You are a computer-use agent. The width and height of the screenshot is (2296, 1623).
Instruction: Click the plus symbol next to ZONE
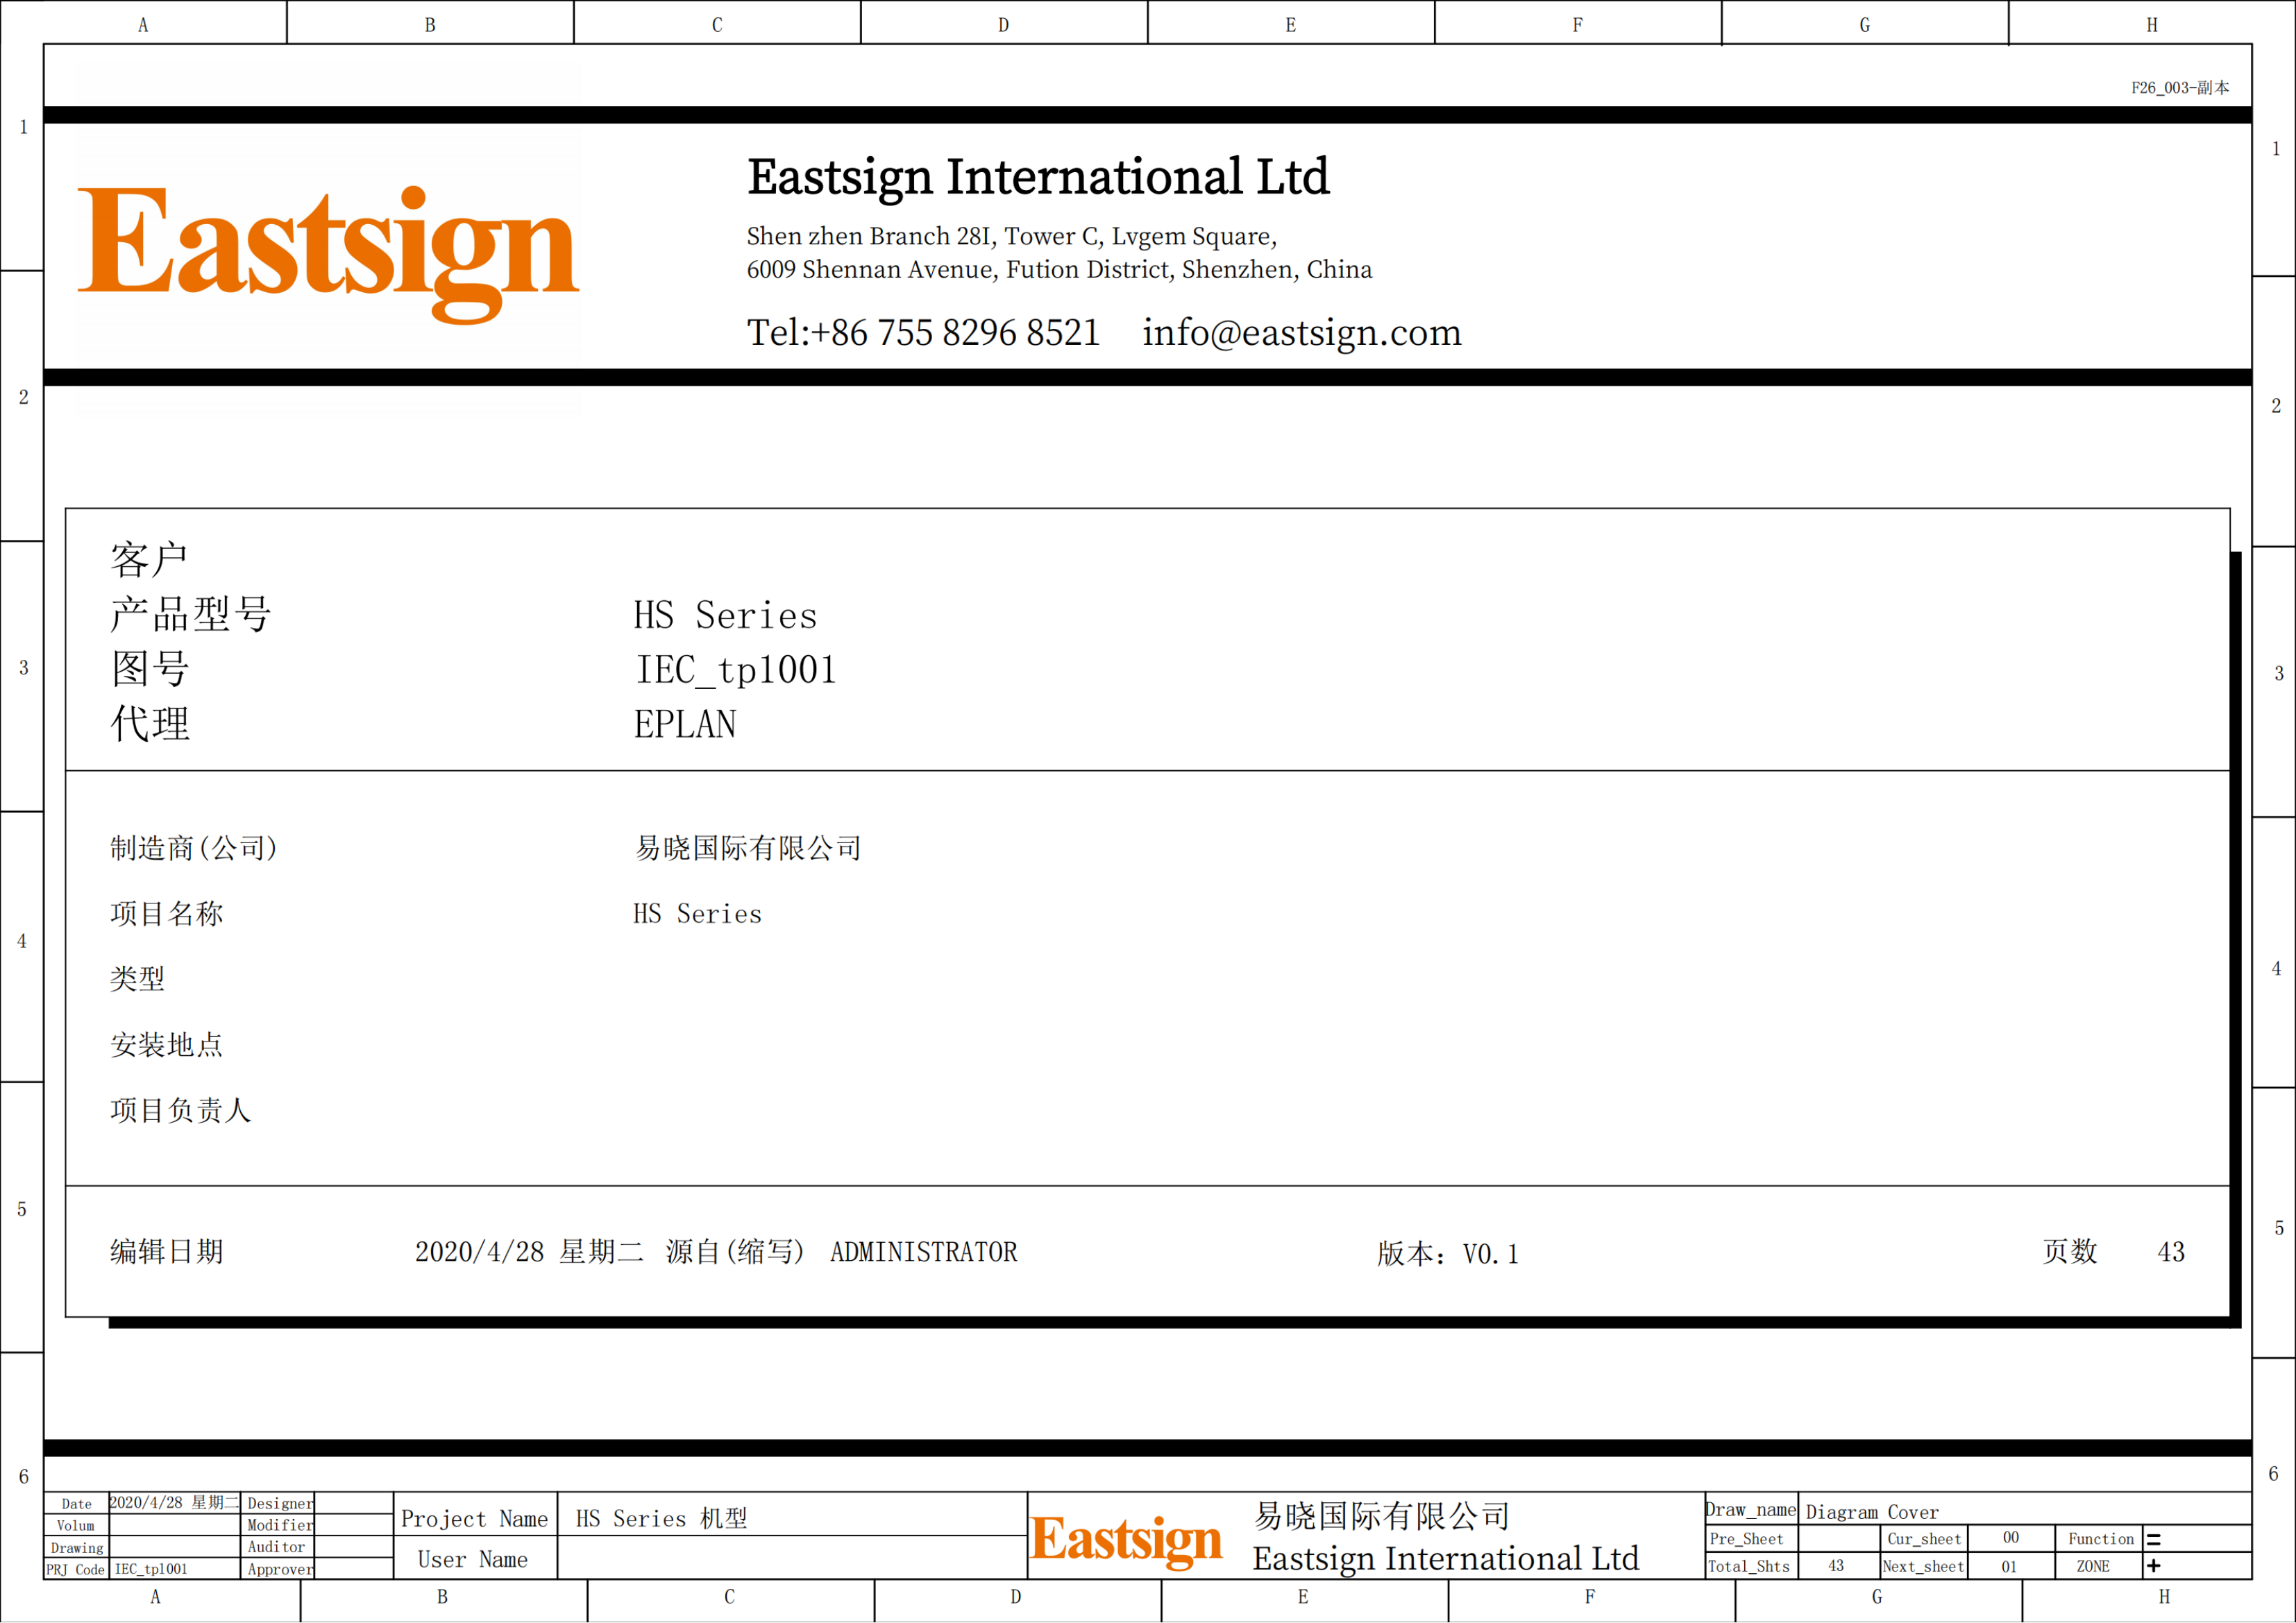click(x=2153, y=1566)
